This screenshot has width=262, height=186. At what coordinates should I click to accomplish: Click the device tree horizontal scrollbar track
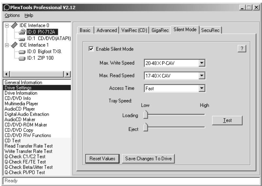[x=37, y=74]
